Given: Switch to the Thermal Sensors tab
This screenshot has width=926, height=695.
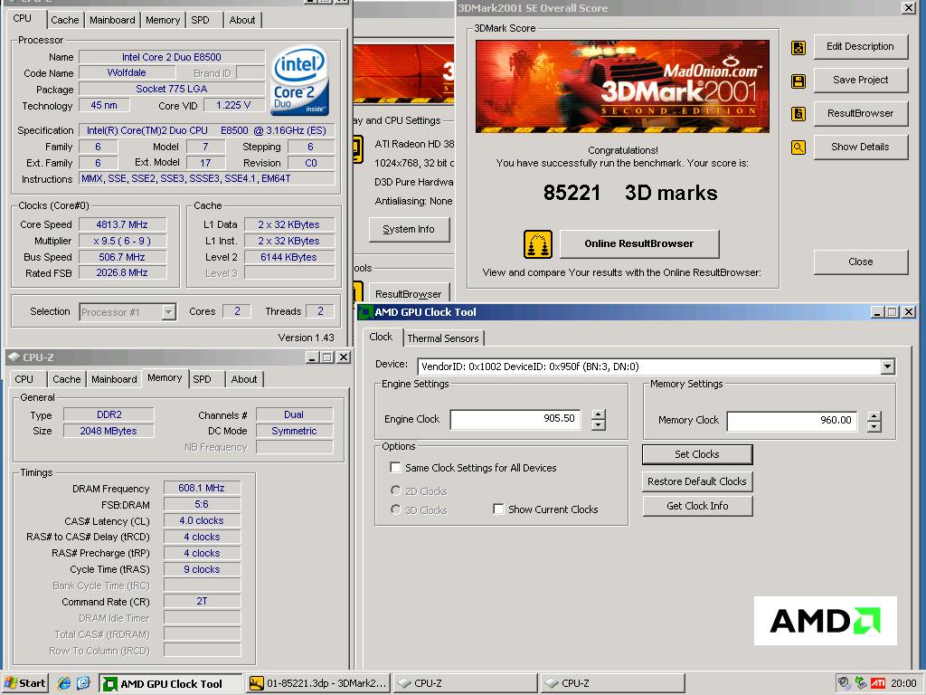Looking at the screenshot, I should coord(443,338).
